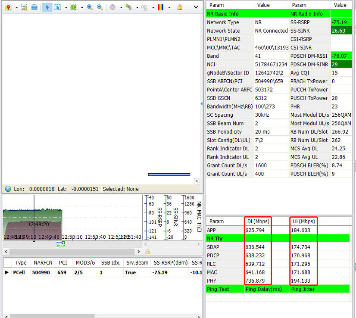Select the PCell row in cell table

[103, 272]
